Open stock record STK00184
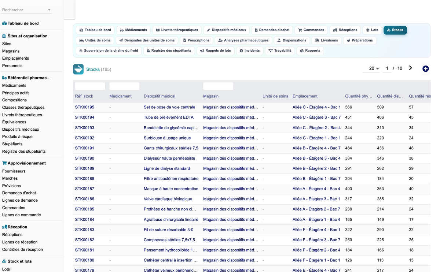The image size is (440, 272). pyautogui.click(x=85, y=220)
